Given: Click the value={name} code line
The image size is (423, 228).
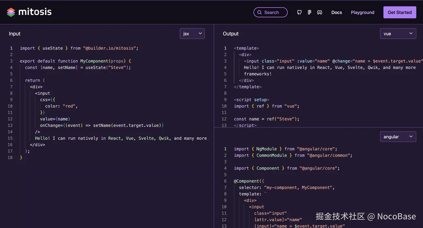Looking at the screenshot, I should pos(55,119).
